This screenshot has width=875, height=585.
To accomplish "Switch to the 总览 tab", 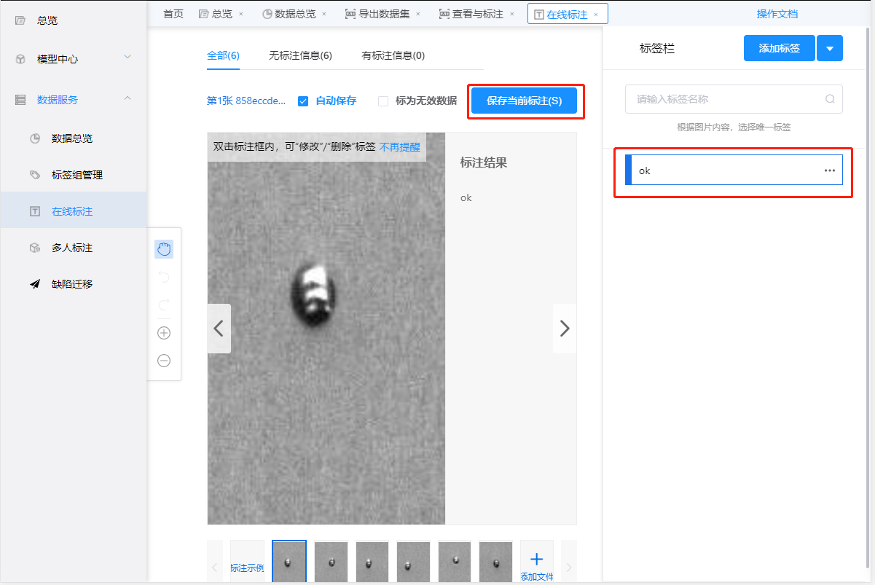I will pyautogui.click(x=222, y=14).
